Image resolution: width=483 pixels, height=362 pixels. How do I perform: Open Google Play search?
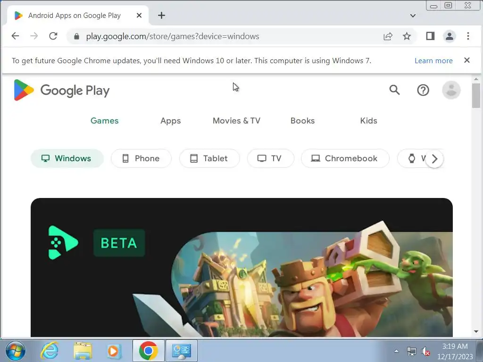click(394, 90)
